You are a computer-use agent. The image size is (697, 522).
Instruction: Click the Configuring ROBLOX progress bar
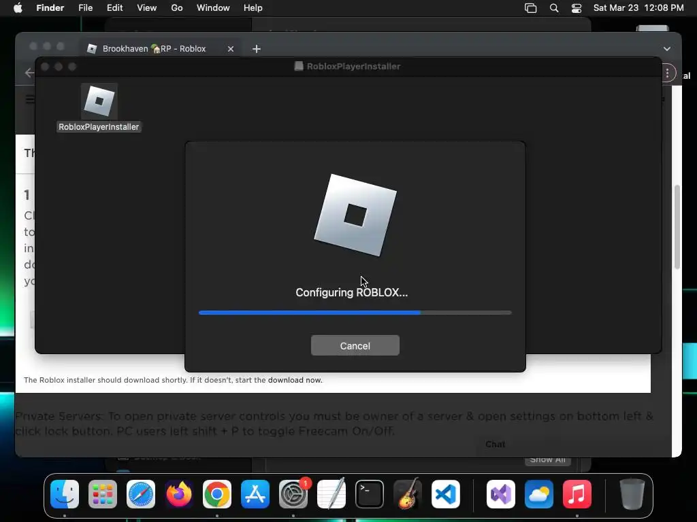pyautogui.click(x=355, y=313)
